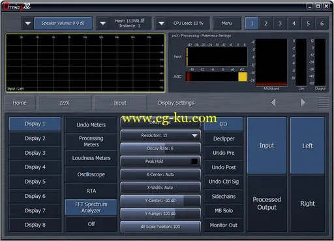Viewport: 334px width, 241px height.
Task: Click the right navigation arrow icon
Action: [303, 103]
